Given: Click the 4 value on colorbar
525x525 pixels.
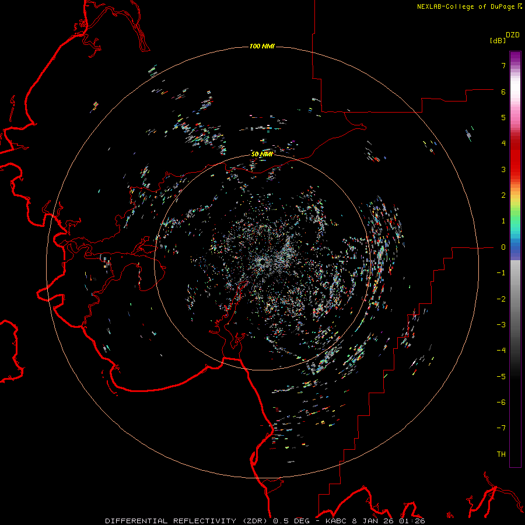Looking at the screenshot, I should (x=503, y=143).
